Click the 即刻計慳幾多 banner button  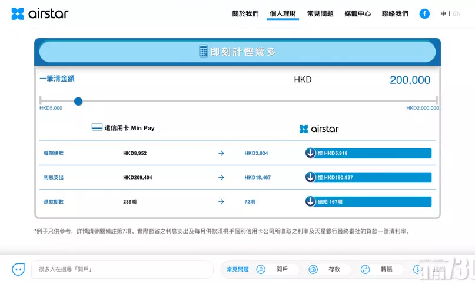(x=238, y=52)
